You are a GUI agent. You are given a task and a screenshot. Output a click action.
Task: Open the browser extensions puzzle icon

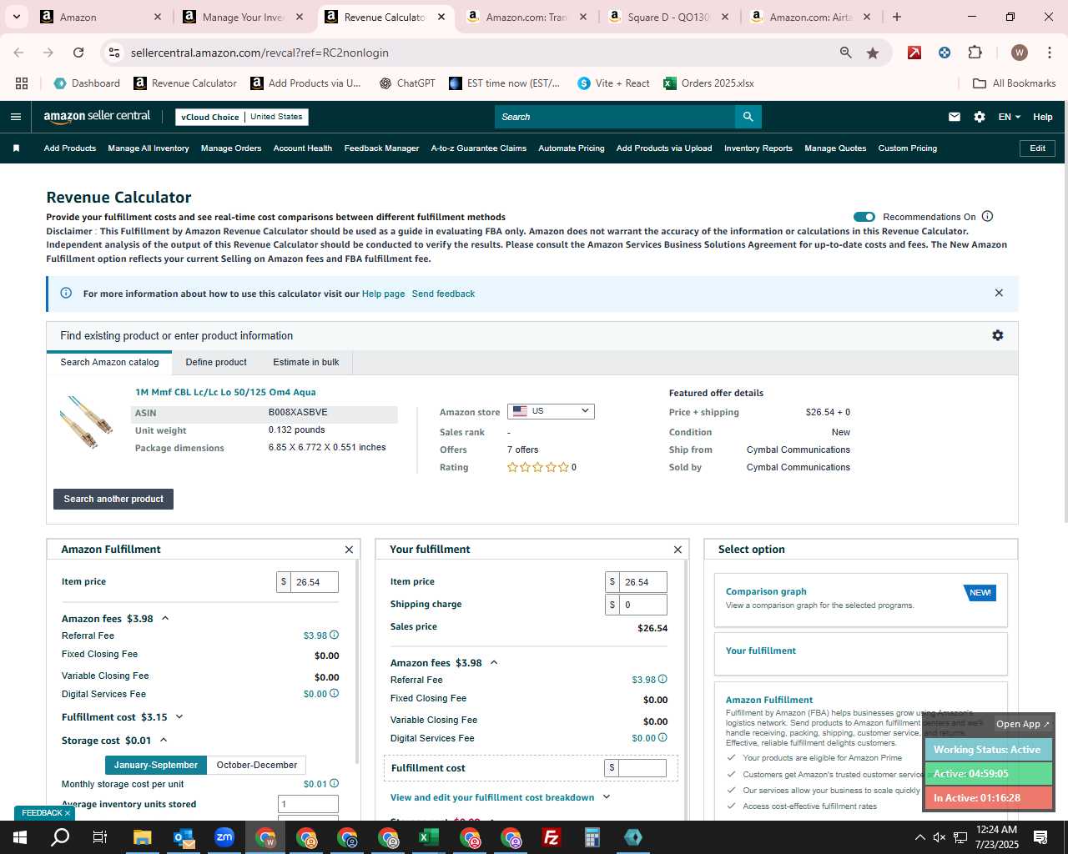(x=975, y=53)
